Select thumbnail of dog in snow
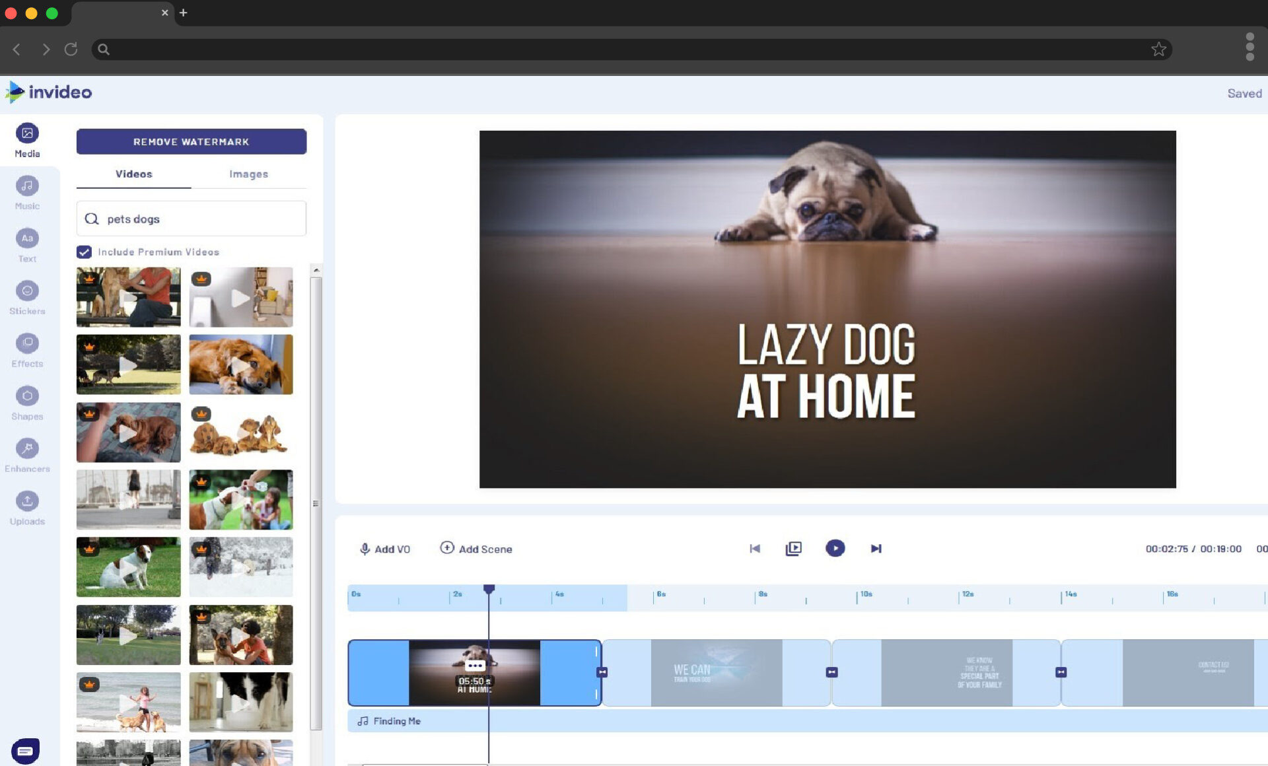 pos(241,567)
